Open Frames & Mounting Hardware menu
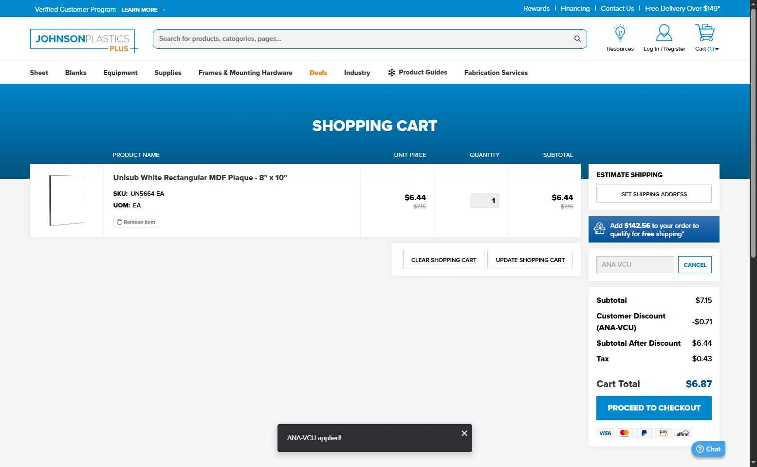 pos(245,73)
